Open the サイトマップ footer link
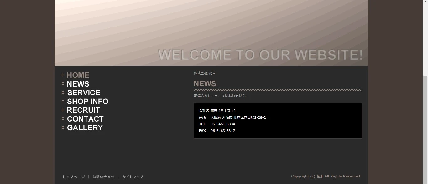Screen dimensions: 428x184 coord(133,177)
